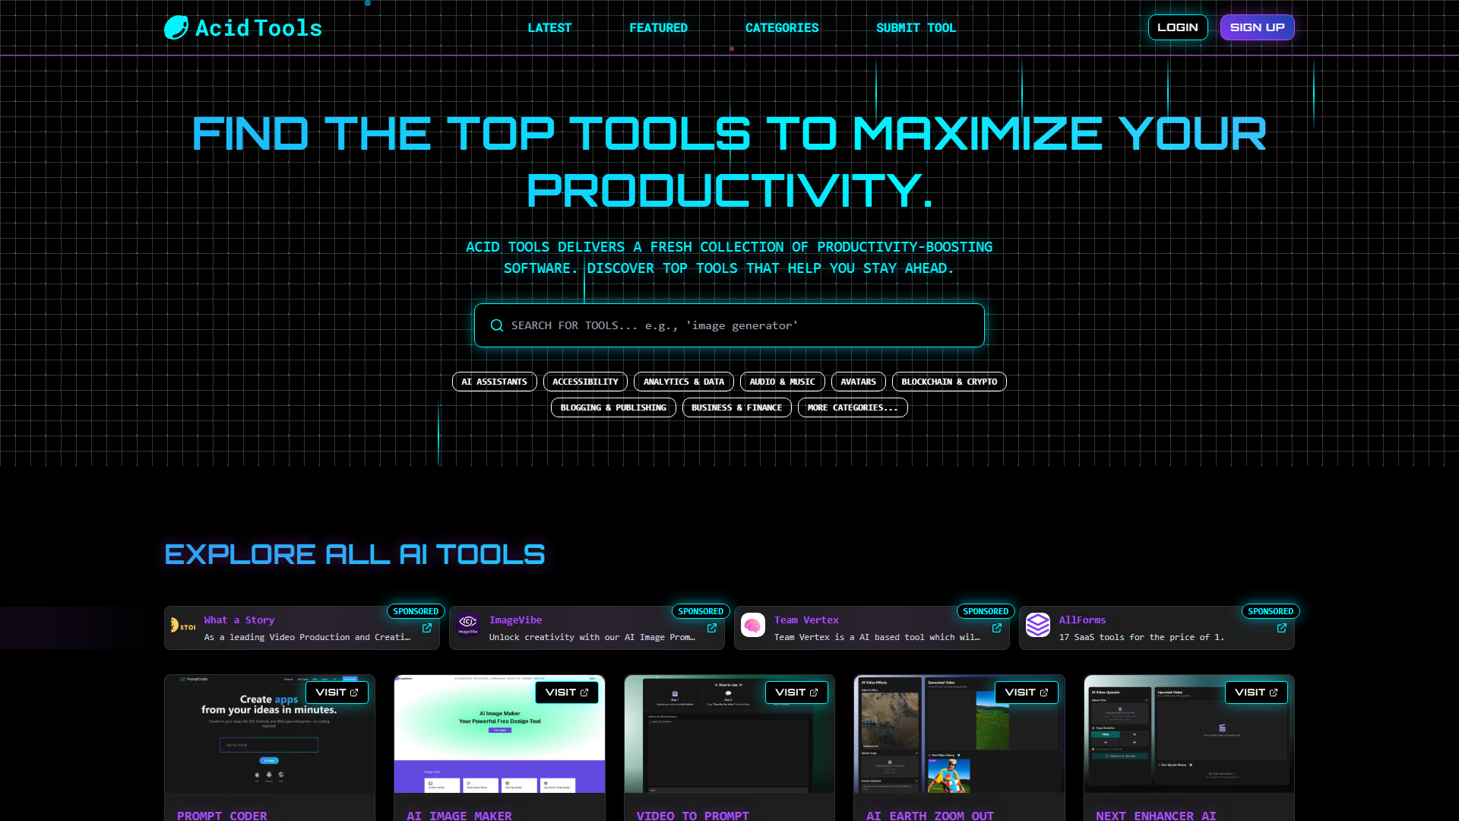This screenshot has width=1459, height=821.
Task: Click the SIGN UP button
Action: tap(1257, 27)
